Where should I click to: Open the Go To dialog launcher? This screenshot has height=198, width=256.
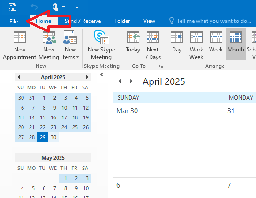coord(161,66)
